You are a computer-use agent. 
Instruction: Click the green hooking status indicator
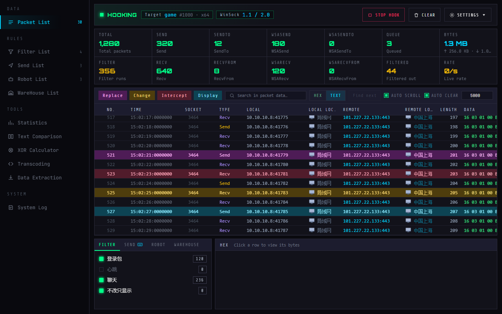click(x=102, y=15)
